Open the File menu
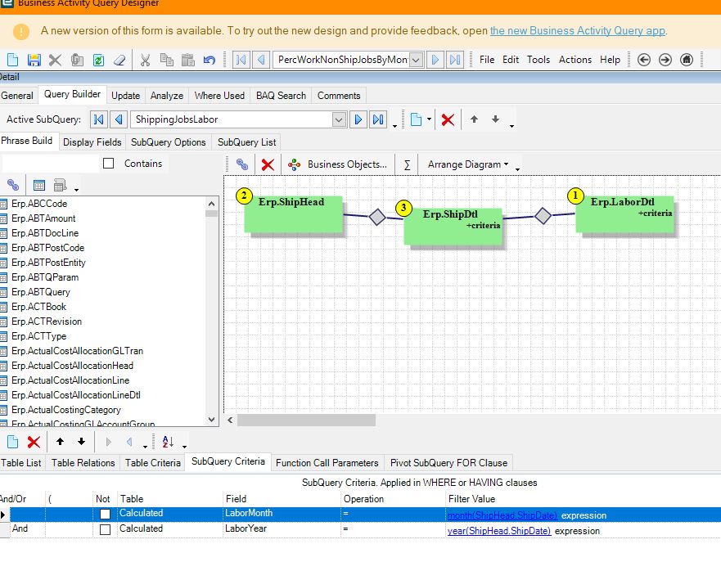The height and width of the screenshot is (562, 721). tap(487, 60)
